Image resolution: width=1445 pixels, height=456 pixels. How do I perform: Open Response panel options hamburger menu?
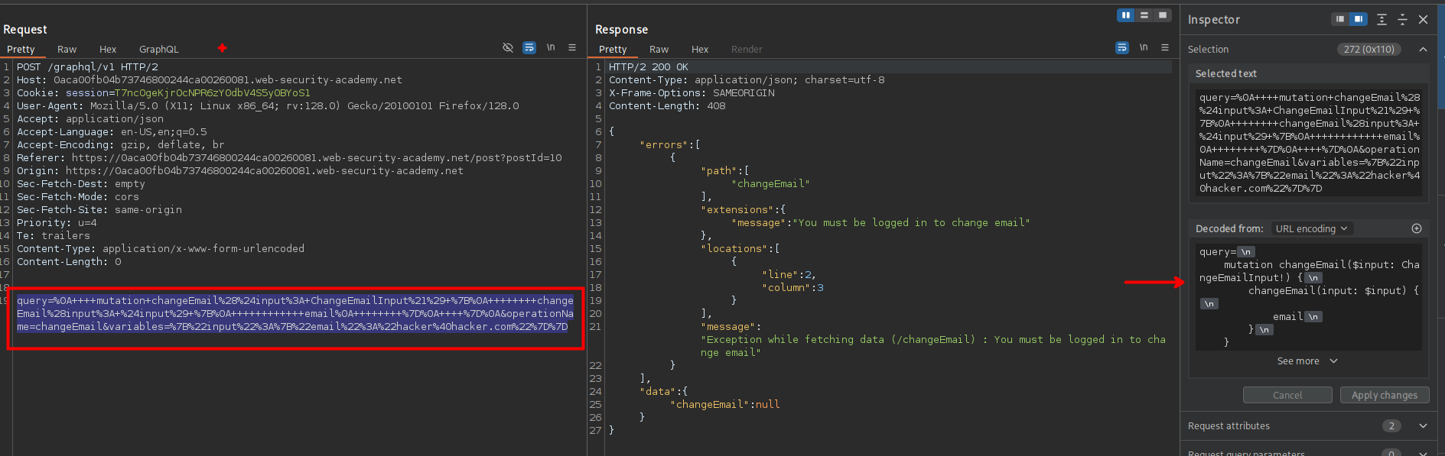tap(1165, 47)
